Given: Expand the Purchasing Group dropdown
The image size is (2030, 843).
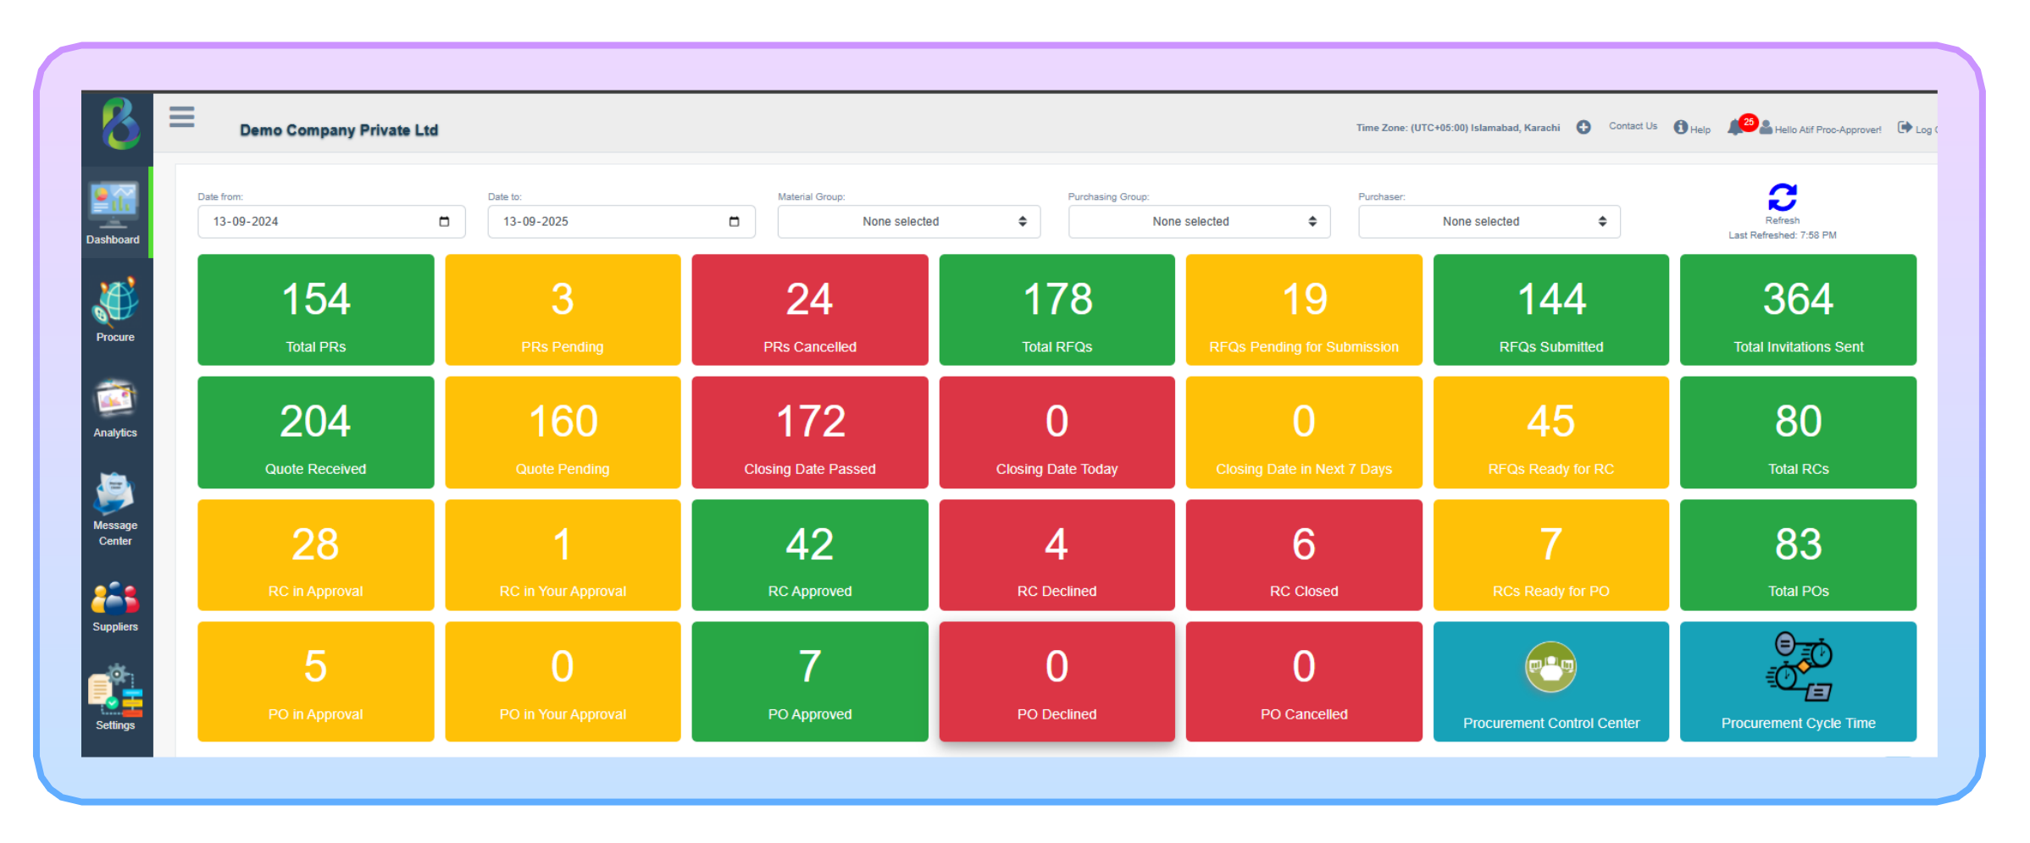Looking at the screenshot, I should click(x=1198, y=222).
